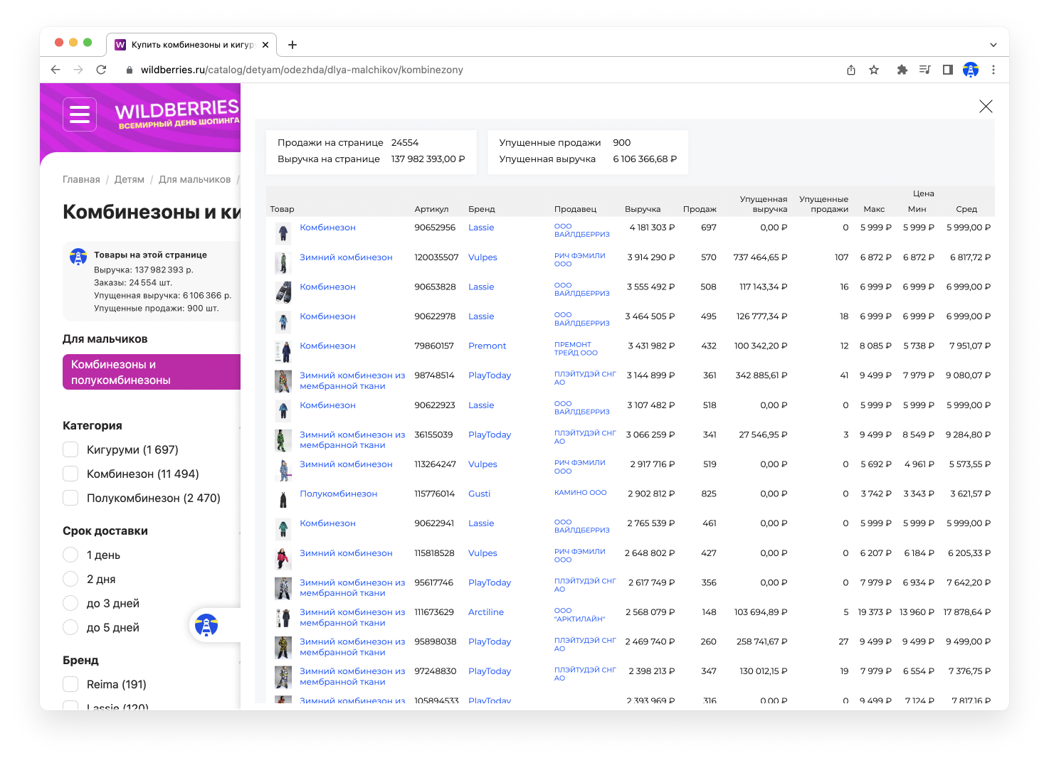
Task: Open the Premont brand link
Action: [487, 346]
